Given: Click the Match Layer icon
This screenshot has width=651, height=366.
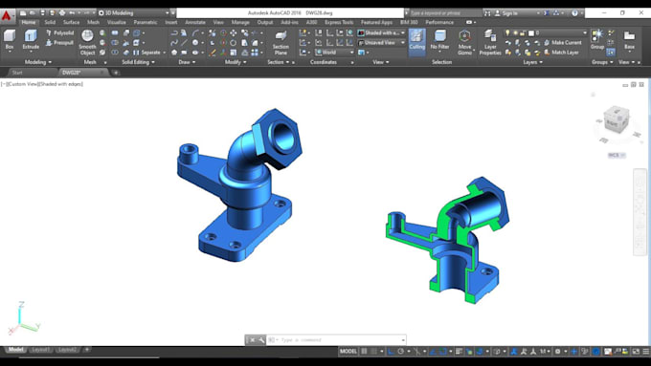Looking at the screenshot, I should pyautogui.click(x=561, y=53).
